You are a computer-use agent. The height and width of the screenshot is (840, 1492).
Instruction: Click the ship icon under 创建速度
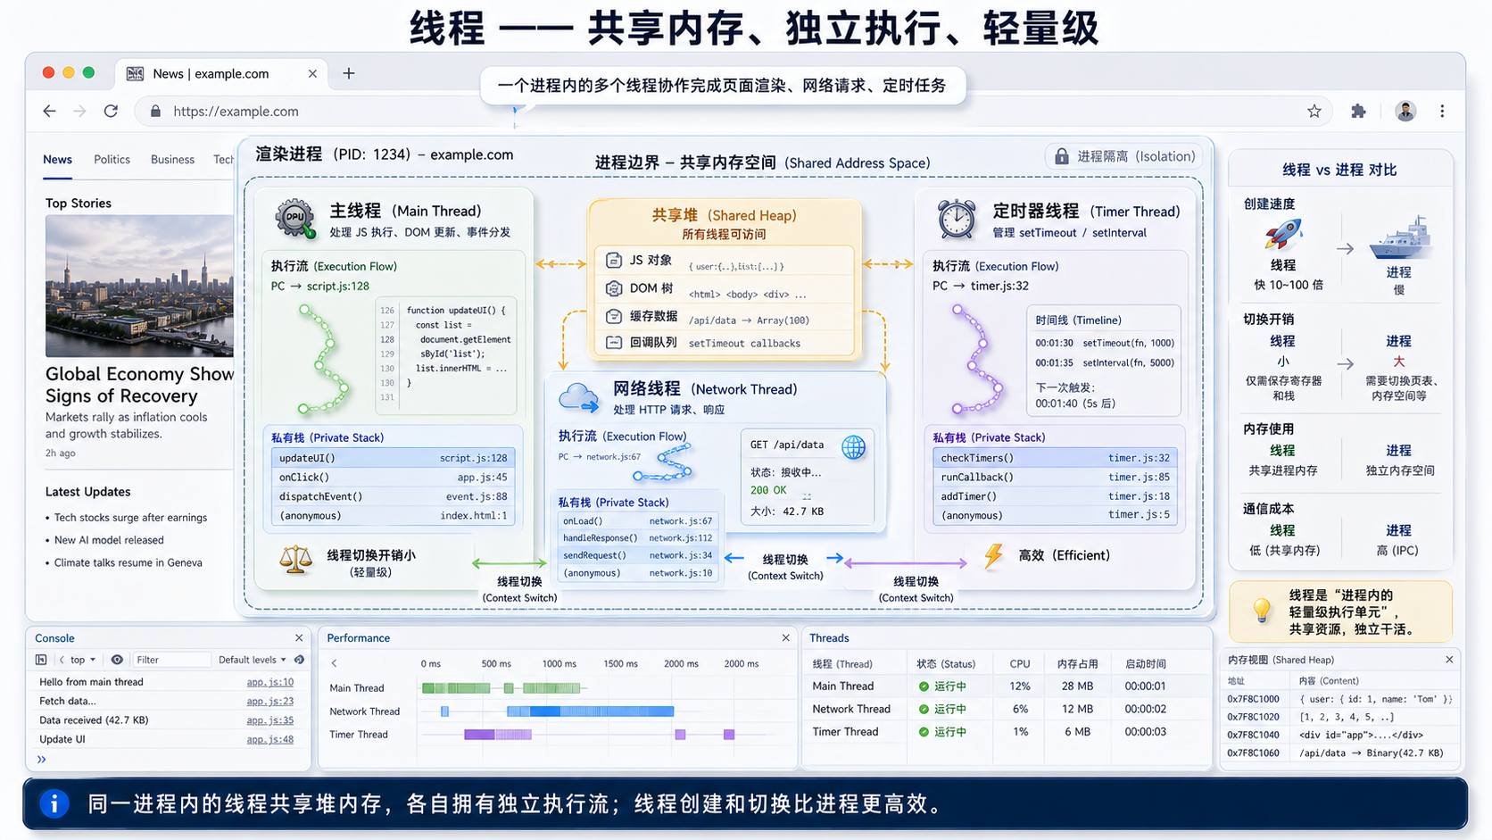(1399, 237)
